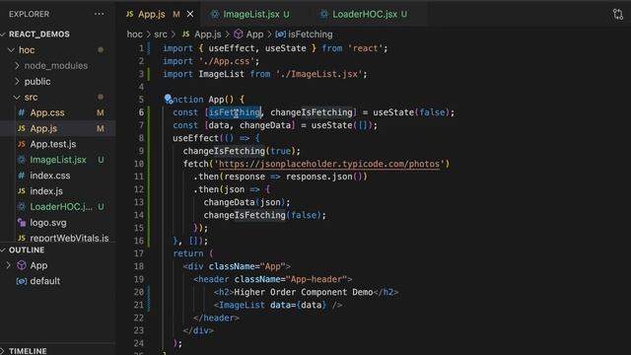Click isFetching in the breadcrumb
This screenshot has width=631, height=355.
click(311, 35)
